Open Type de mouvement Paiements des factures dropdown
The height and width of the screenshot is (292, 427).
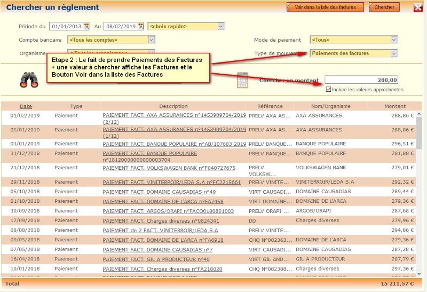coord(394,53)
